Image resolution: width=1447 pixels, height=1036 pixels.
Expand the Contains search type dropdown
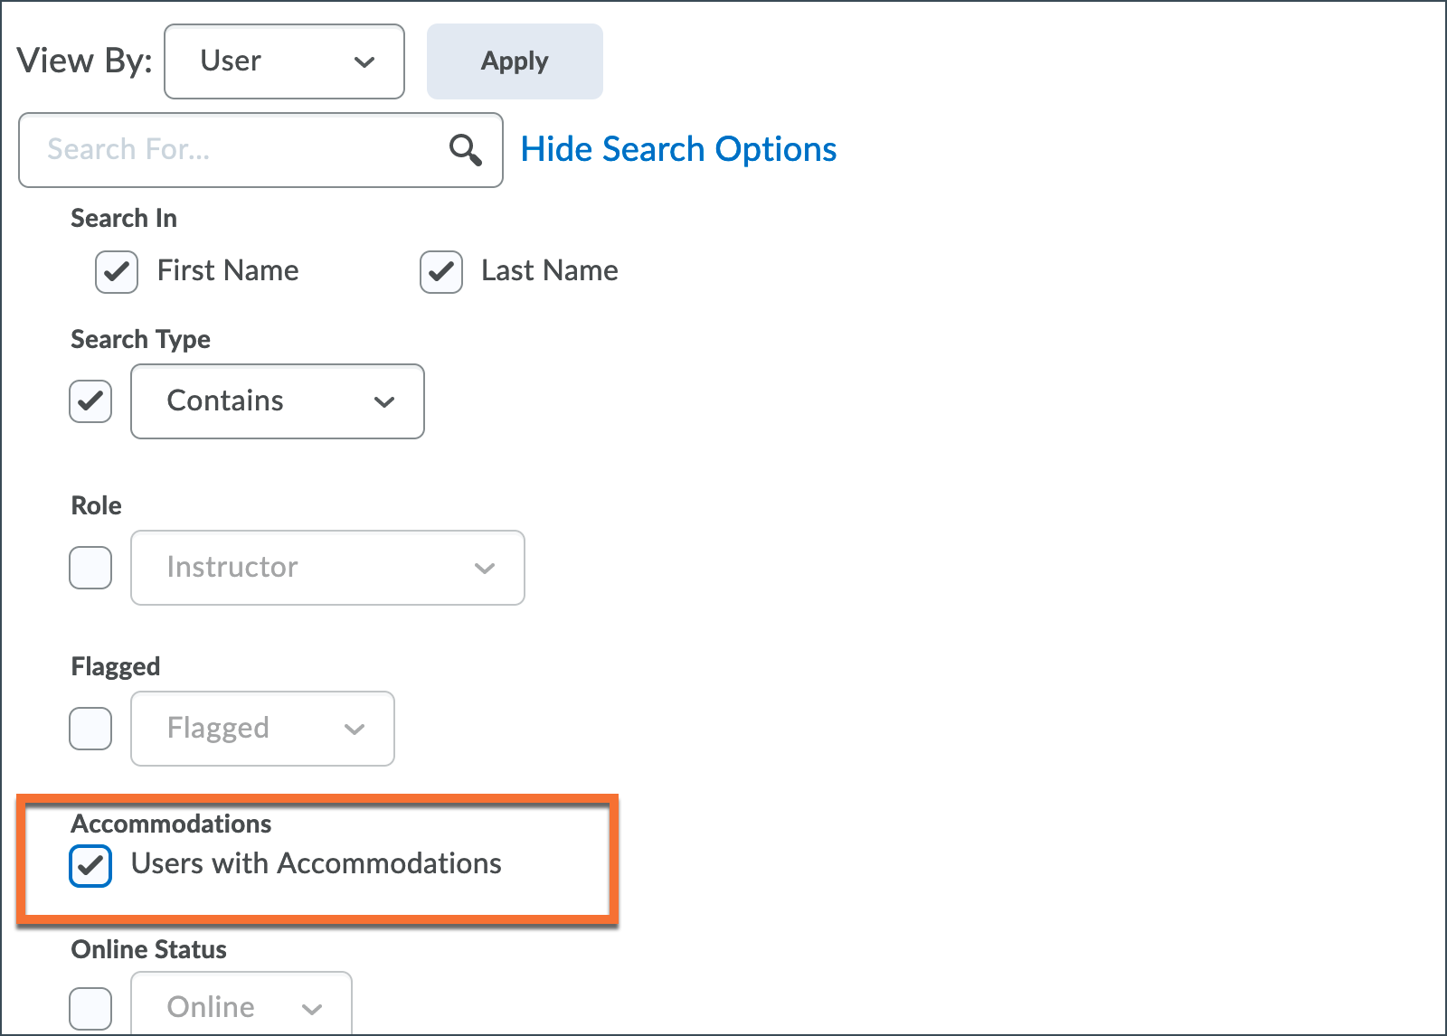(x=278, y=401)
